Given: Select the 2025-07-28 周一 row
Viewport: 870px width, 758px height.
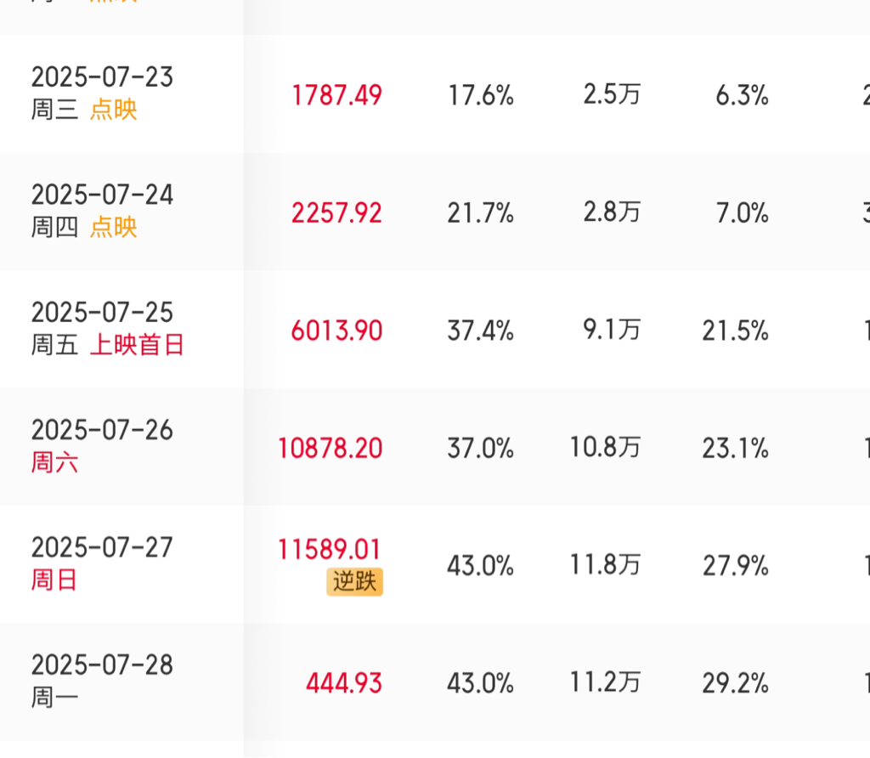Looking at the screenshot, I should (x=435, y=682).
